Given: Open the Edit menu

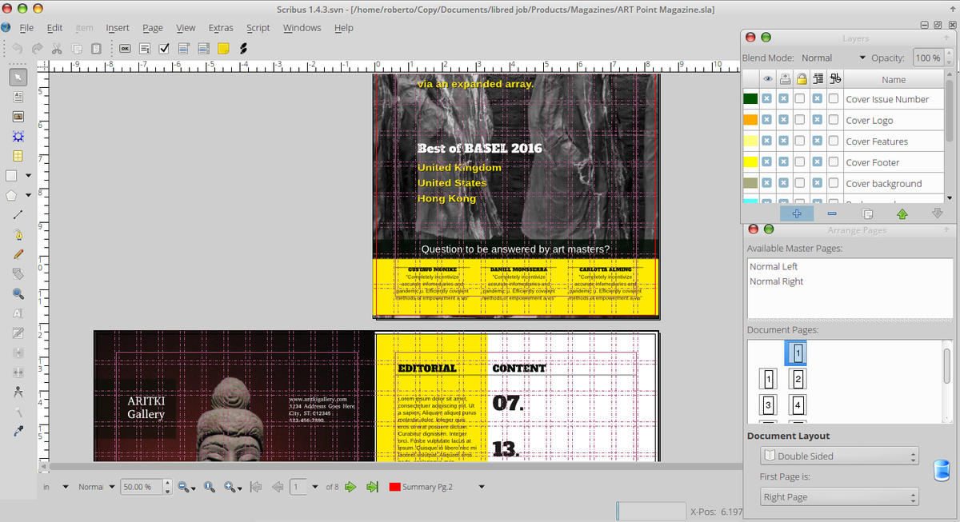Looking at the screenshot, I should [54, 27].
